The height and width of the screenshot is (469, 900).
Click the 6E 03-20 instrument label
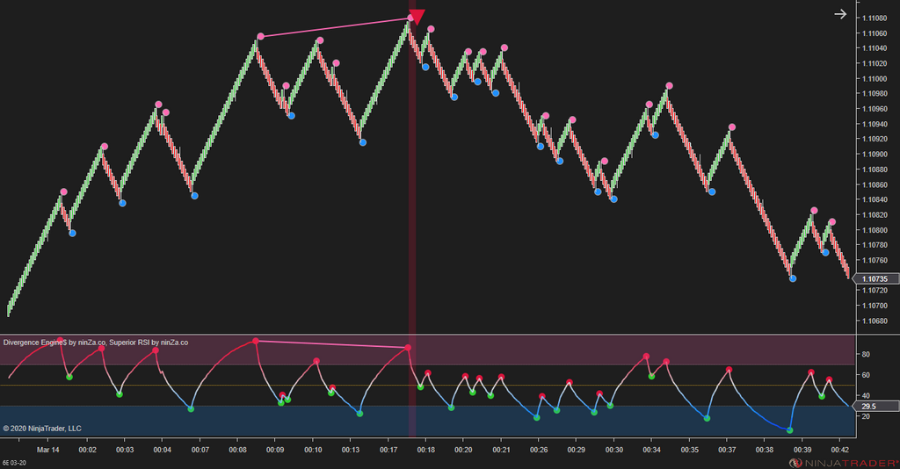14,463
